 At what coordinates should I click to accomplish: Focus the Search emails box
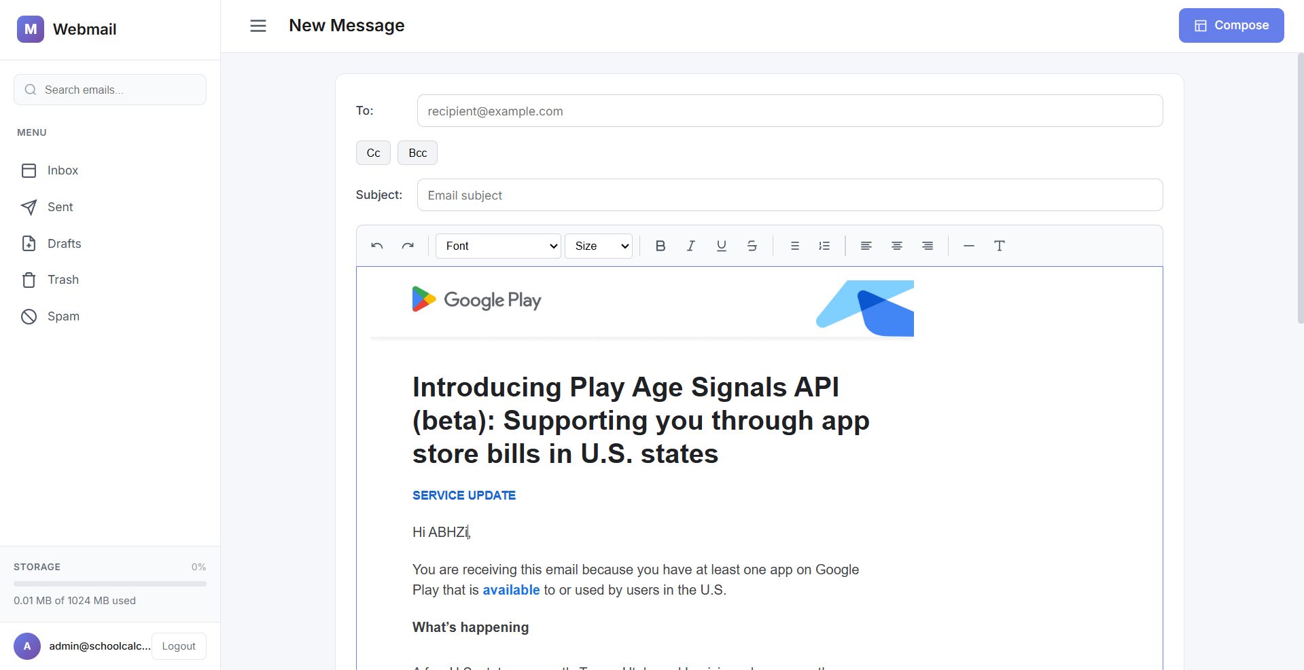[110, 90]
